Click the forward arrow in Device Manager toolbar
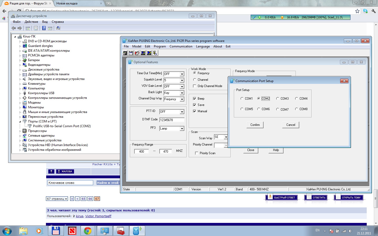378x236 pixels. [x=20, y=28]
